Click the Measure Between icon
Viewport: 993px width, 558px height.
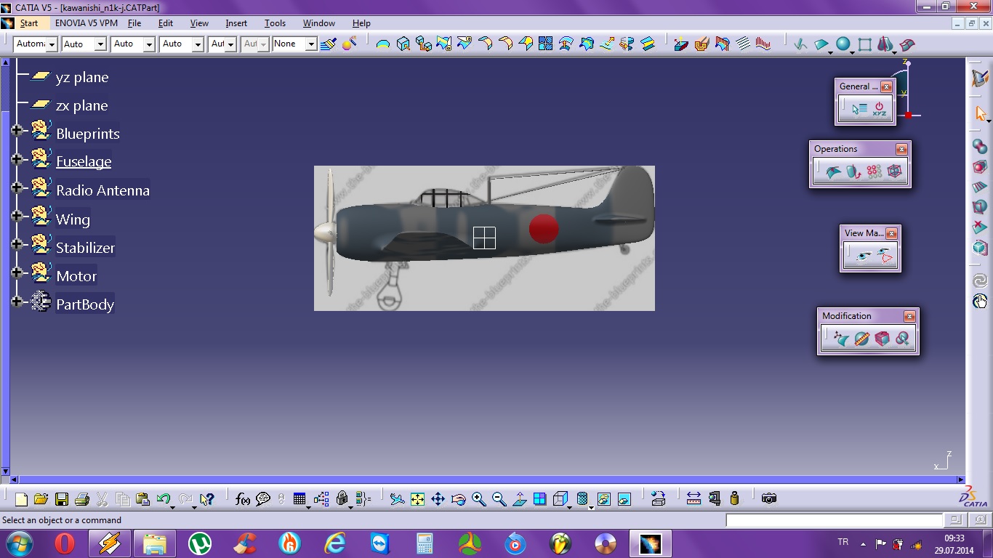pos(694,498)
